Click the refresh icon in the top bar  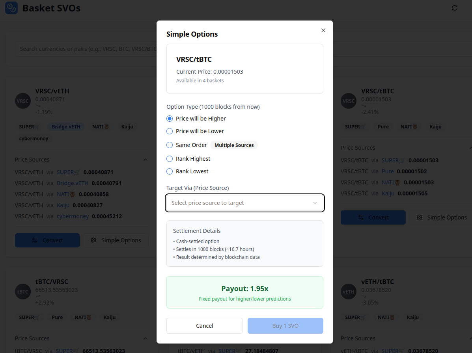(x=454, y=7)
